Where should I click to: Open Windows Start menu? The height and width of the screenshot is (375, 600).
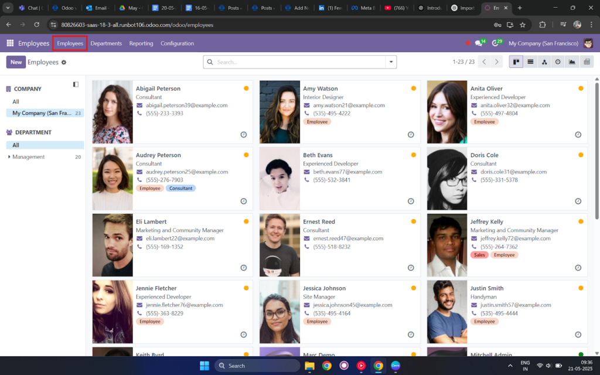click(x=204, y=366)
